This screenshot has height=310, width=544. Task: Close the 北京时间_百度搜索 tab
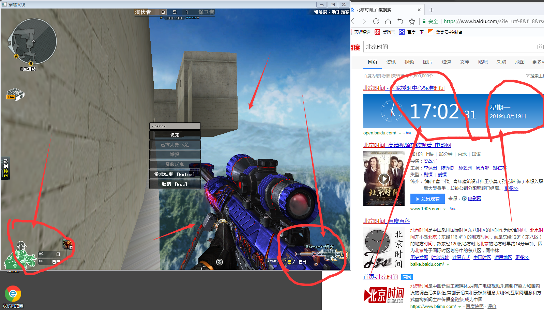click(x=419, y=10)
